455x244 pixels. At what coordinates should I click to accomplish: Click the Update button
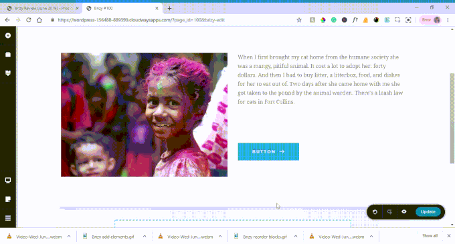tap(428, 211)
